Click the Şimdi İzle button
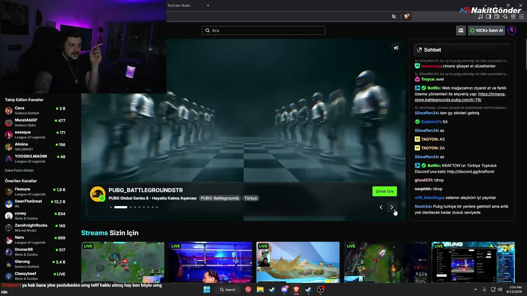The image size is (527, 296). pos(385,191)
